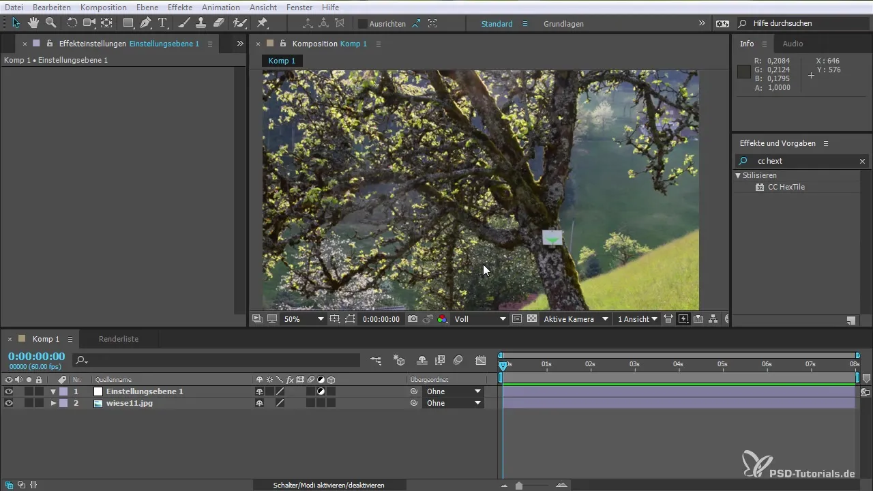This screenshot has height=491, width=873.
Task: Click the current time 0:00:00:00 display
Action: (x=36, y=357)
